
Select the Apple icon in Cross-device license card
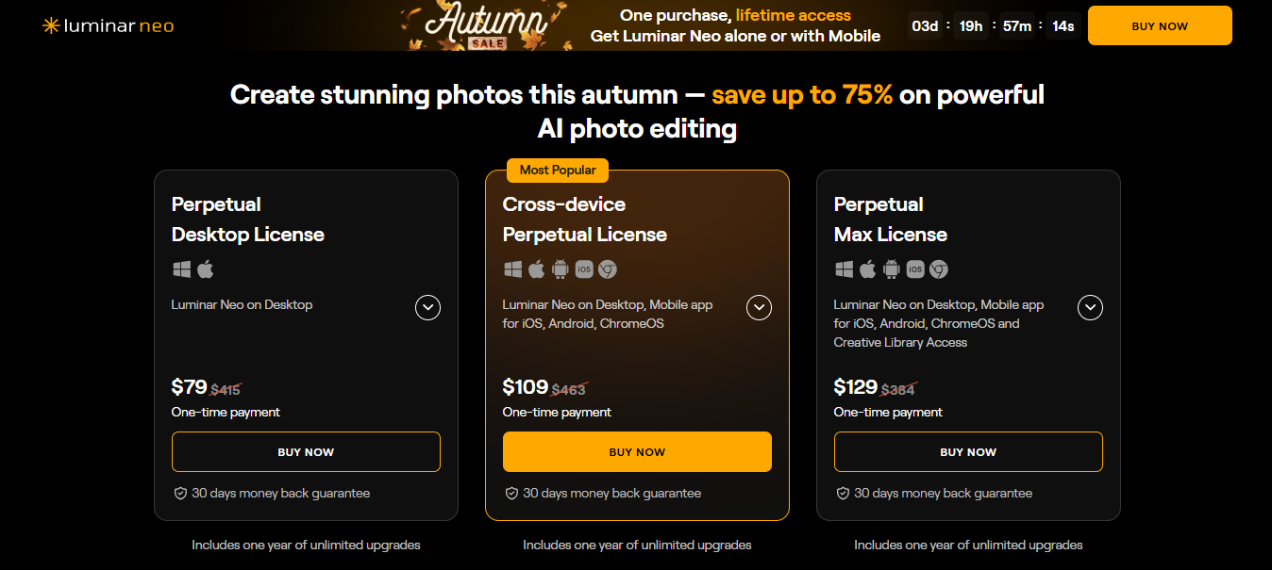[x=536, y=269]
